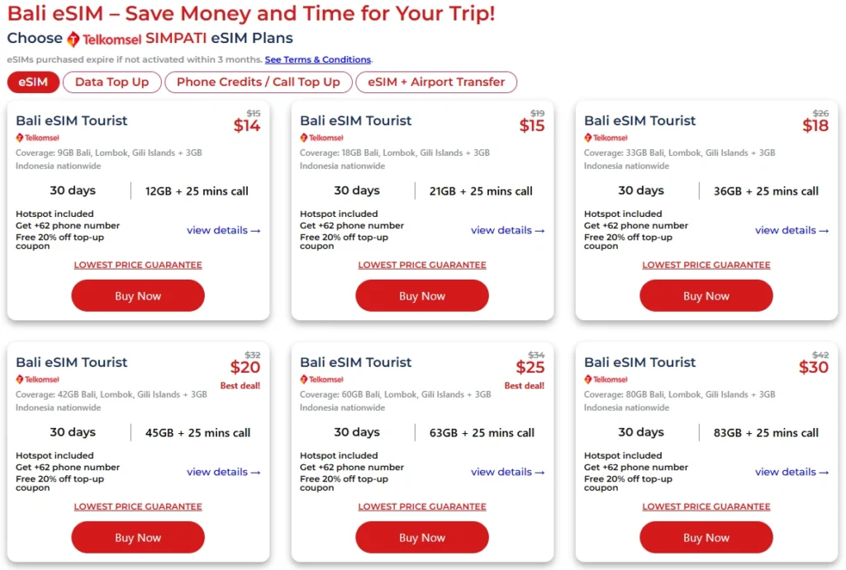Click the Telkomsel logo on the 60GB plan card
Screen dimensions: 846x570
pyautogui.click(x=321, y=379)
